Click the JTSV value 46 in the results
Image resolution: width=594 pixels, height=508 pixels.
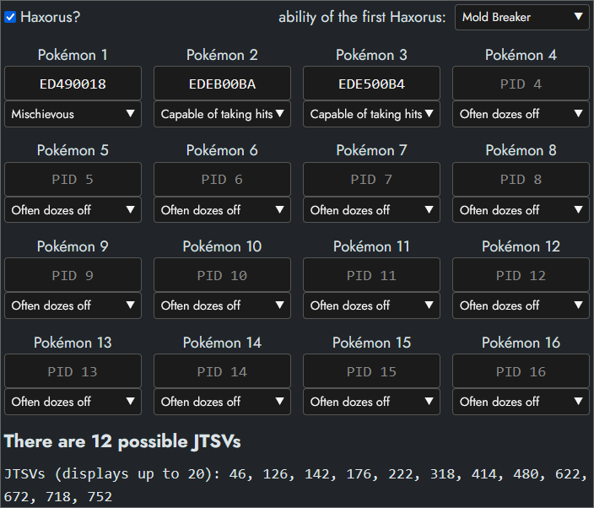point(238,474)
